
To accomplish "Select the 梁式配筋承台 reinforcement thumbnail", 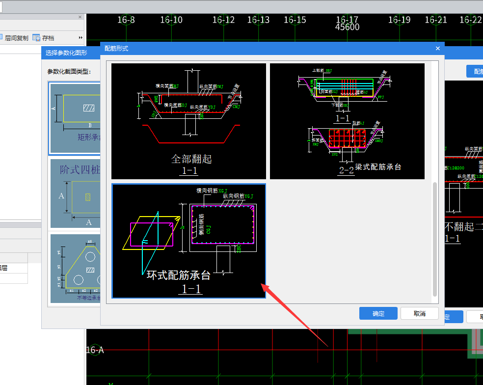I will coord(347,121).
